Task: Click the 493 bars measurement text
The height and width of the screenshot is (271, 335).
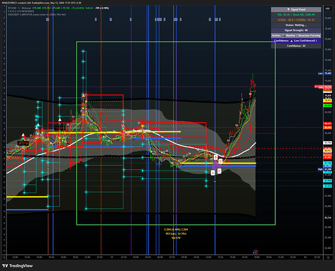Action: click(176, 234)
